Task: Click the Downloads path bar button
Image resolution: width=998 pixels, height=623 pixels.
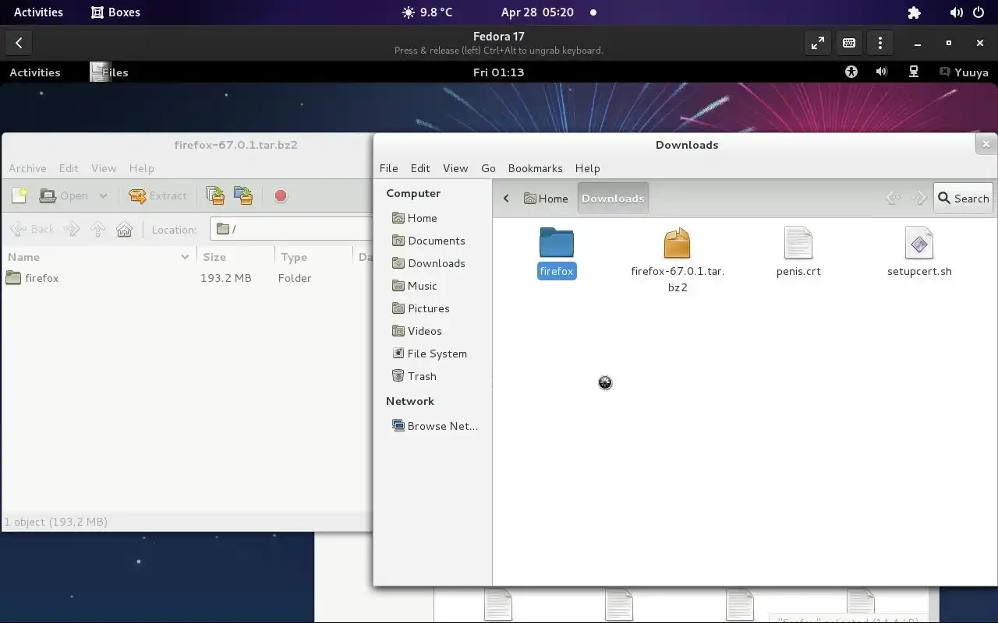Action: coord(613,199)
